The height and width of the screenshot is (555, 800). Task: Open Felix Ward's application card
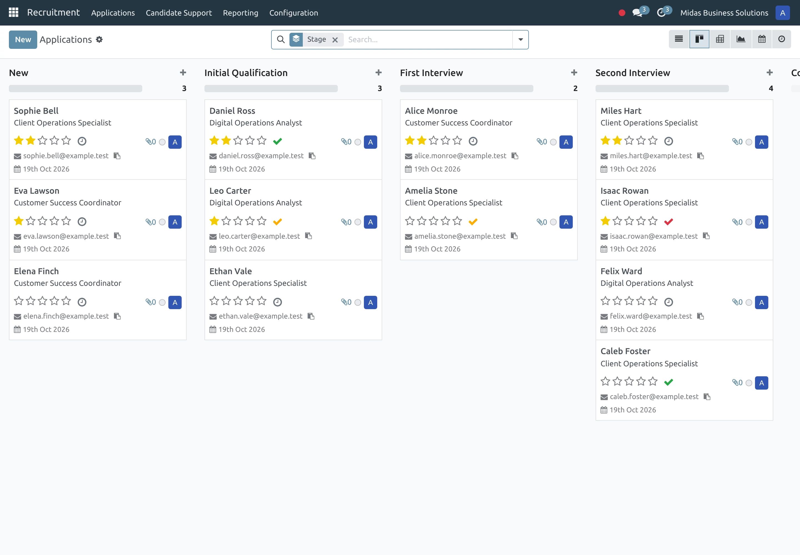[x=684, y=300]
